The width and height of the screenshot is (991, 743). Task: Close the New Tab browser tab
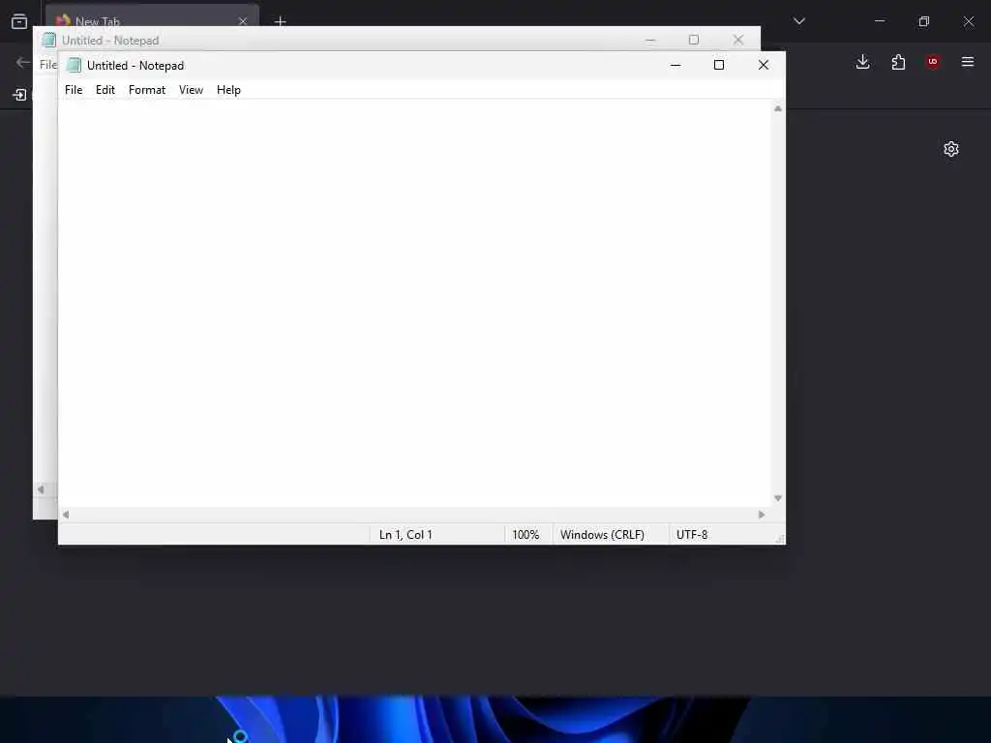243,21
